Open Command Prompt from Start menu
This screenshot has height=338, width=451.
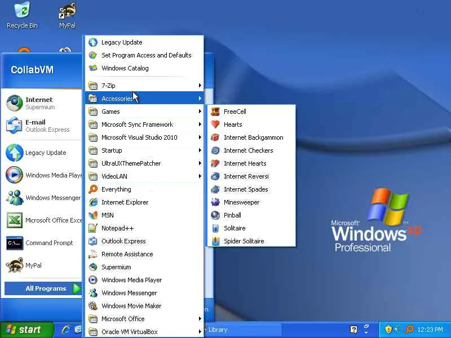click(x=43, y=243)
